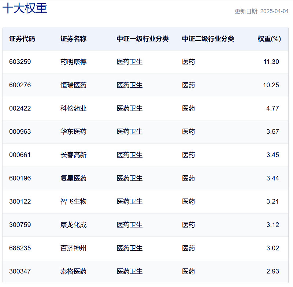The height and width of the screenshot is (287, 293).
Task: Click 医药卫生 in the 康龙化成 row
Action: (x=130, y=225)
